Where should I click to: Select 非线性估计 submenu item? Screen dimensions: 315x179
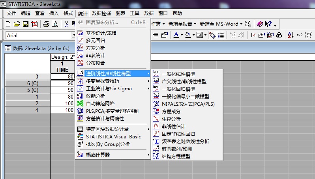click(x=187, y=127)
